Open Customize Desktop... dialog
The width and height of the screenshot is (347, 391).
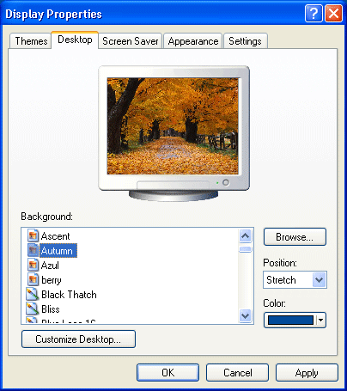78,339
